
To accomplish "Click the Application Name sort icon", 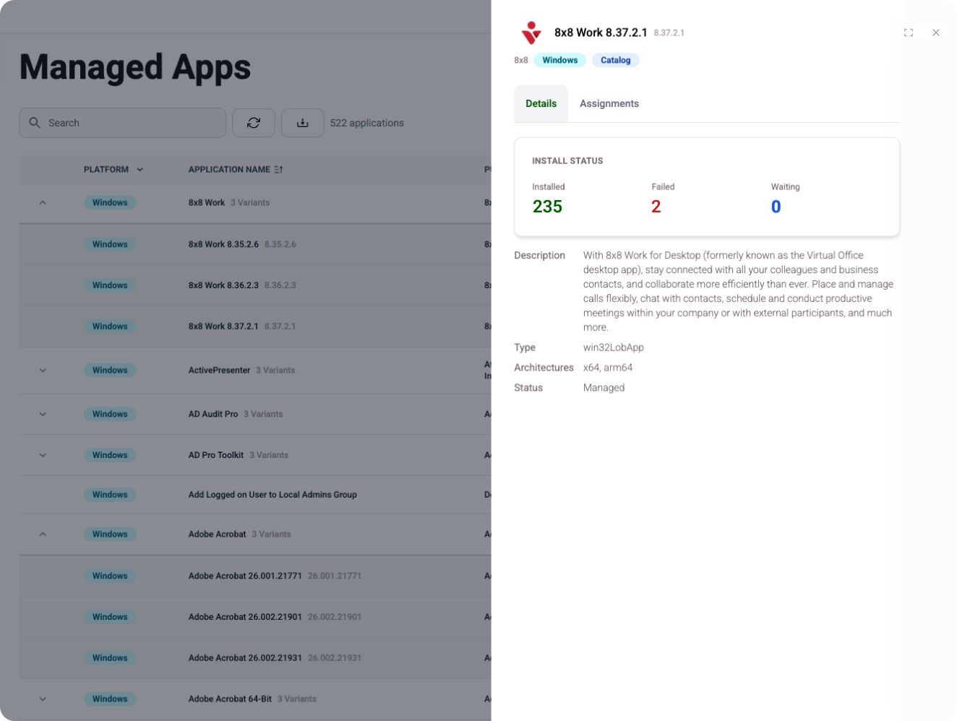I will 278,169.
